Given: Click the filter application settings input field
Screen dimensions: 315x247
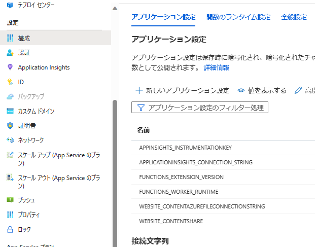Looking at the screenshot, I should click(200, 108).
